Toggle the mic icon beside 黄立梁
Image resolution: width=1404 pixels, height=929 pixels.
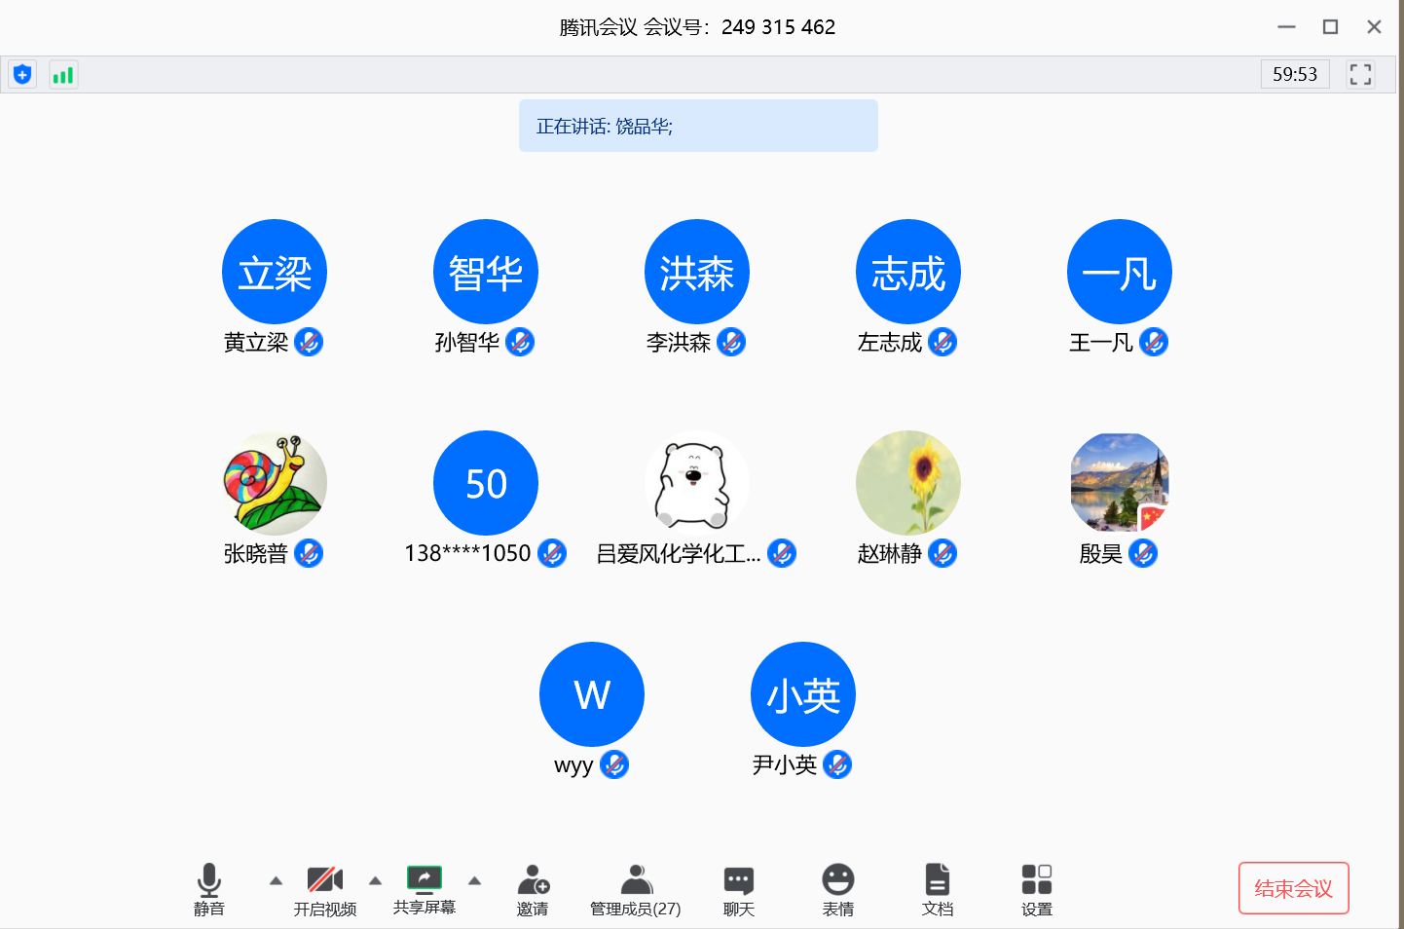pyautogui.click(x=309, y=342)
